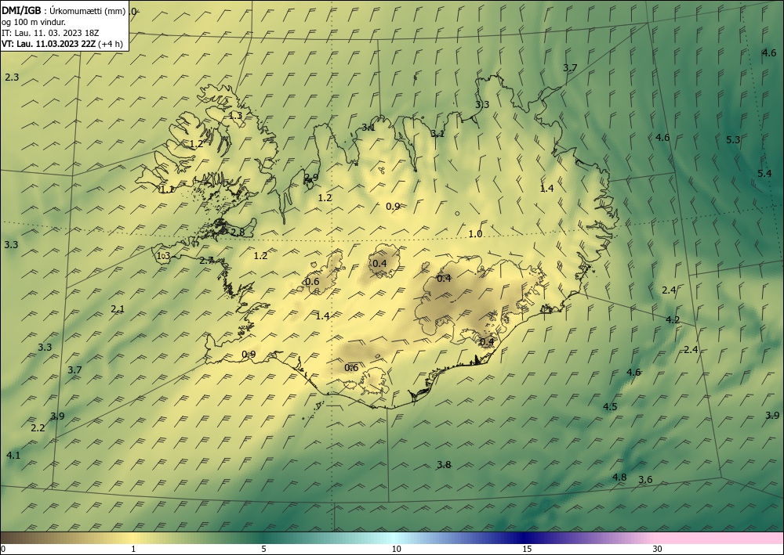Viewport: 784px width, 555px height.
Task: Click the dark navy section of the color scale
Action: click(525, 538)
